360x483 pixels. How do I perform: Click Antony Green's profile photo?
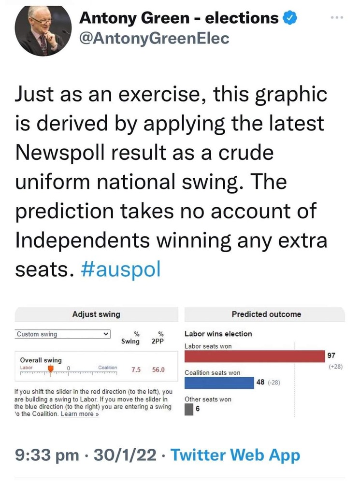click(x=41, y=30)
